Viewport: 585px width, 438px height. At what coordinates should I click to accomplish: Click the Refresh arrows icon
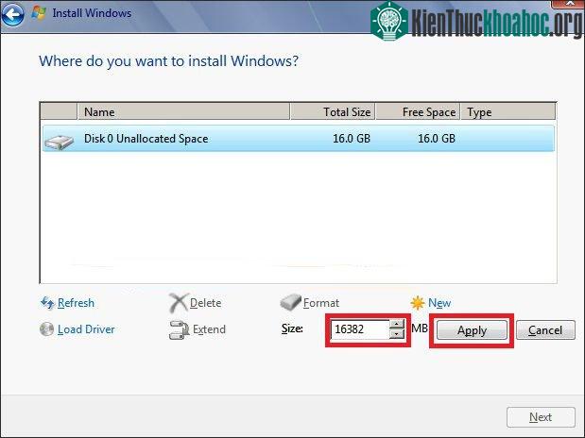pos(47,303)
